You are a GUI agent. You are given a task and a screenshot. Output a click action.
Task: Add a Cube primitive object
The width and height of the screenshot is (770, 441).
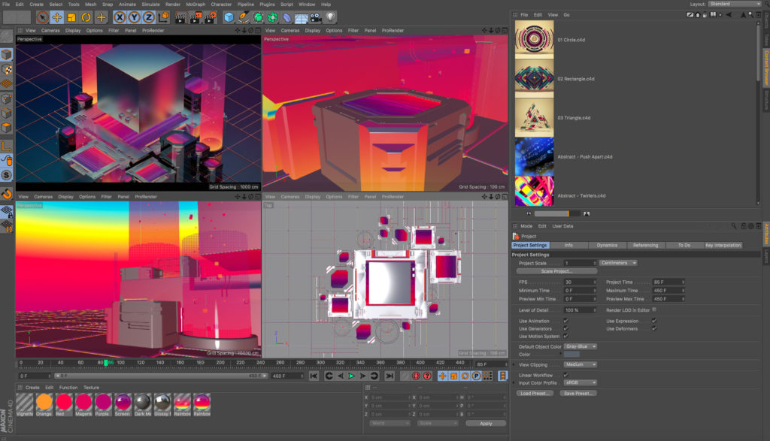click(x=229, y=17)
